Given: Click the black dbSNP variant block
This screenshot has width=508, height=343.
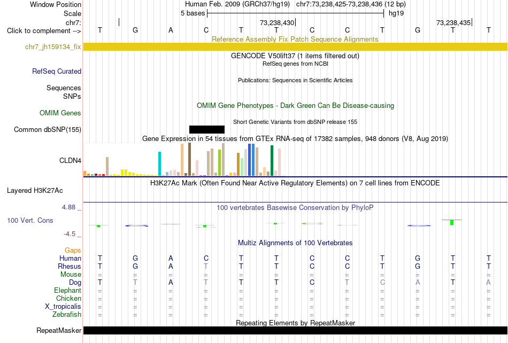Looking at the screenshot, I should 207,129.
